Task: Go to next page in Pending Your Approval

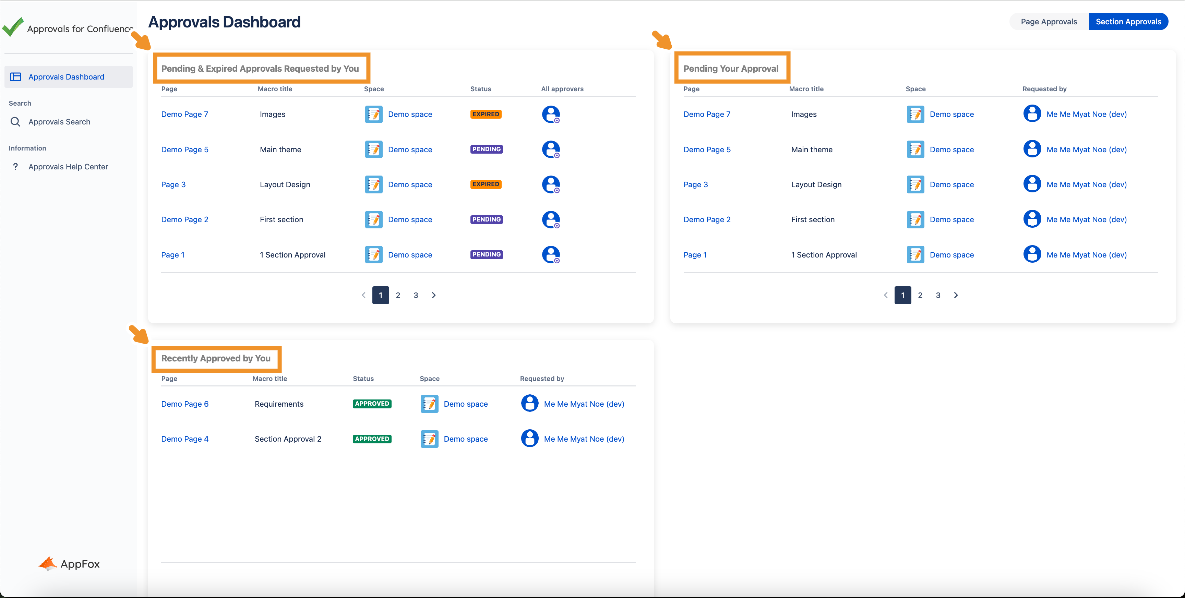Action: pyautogui.click(x=956, y=295)
